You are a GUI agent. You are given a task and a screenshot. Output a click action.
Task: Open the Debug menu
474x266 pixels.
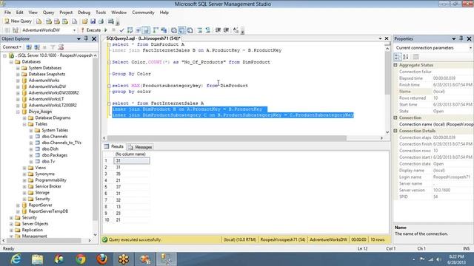click(x=84, y=13)
